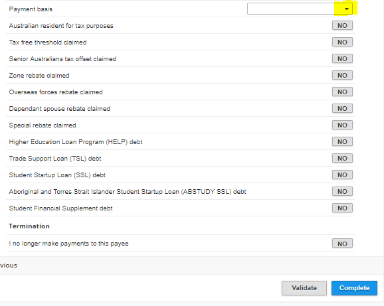
Task: Click inside the Payment basis combo box
Action: (300, 9)
